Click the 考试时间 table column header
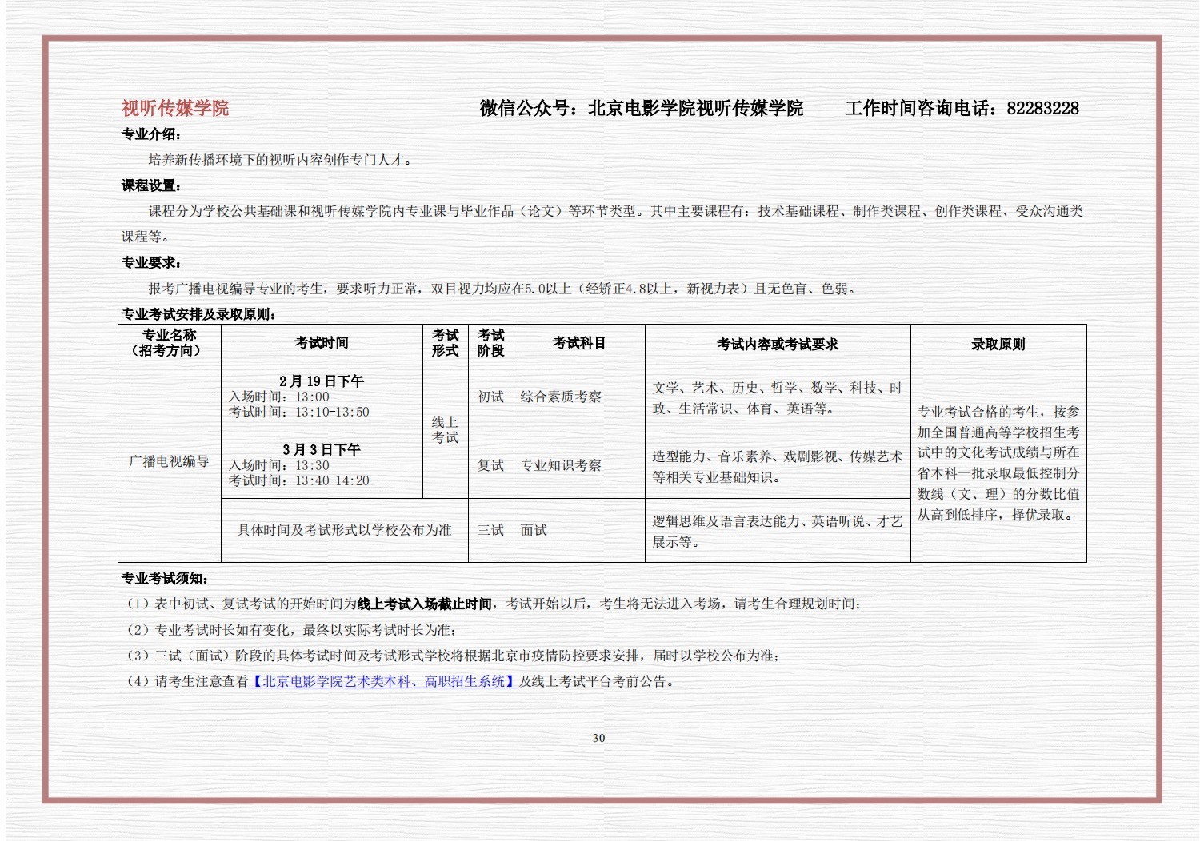This screenshot has height=841, width=1200. pyautogui.click(x=322, y=343)
